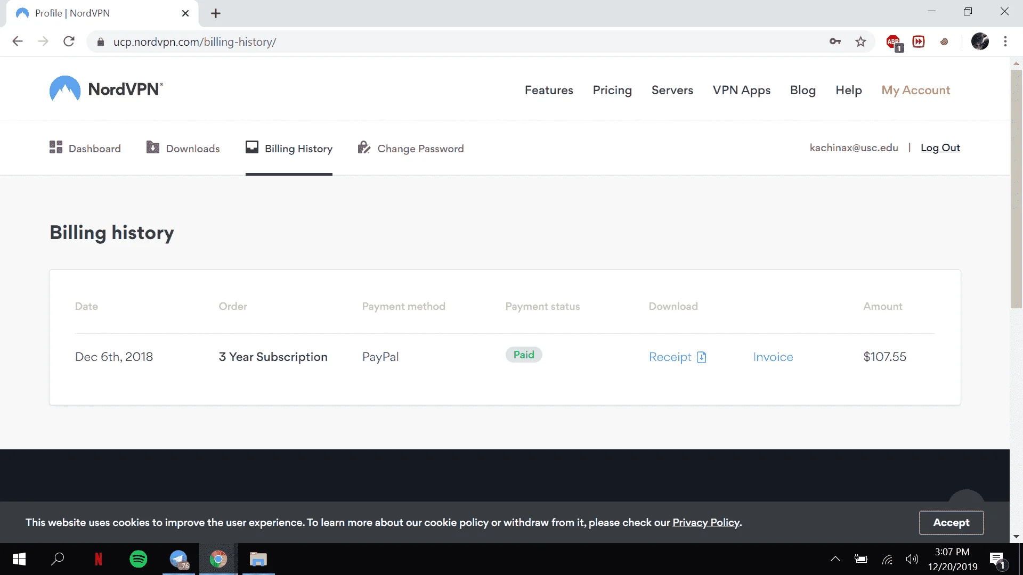Reload the page with refresh icon
This screenshot has width=1023, height=575.
[69, 42]
